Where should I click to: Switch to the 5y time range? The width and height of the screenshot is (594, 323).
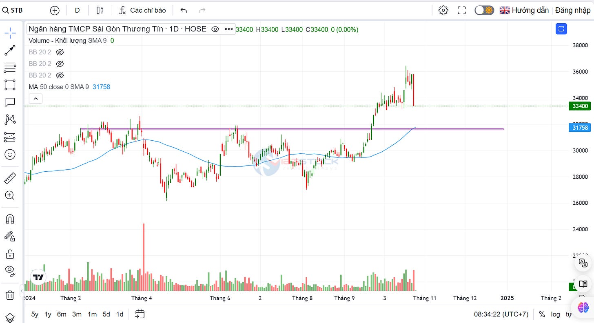[35, 314]
